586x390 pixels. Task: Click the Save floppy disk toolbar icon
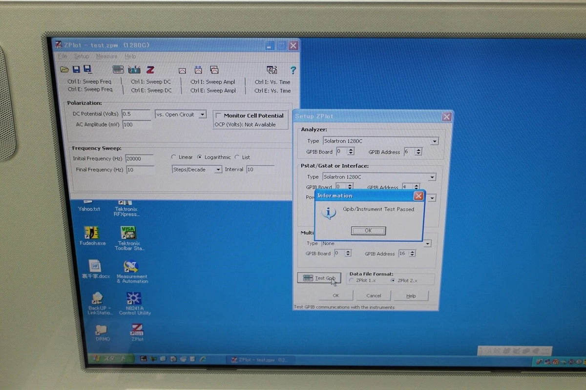[x=77, y=70]
